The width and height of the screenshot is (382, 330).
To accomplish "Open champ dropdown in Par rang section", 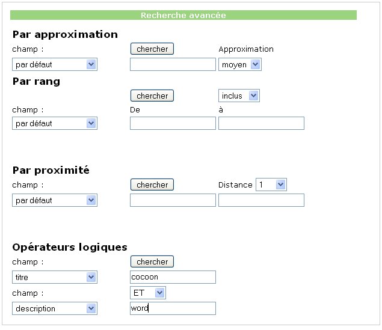I will [x=55, y=123].
